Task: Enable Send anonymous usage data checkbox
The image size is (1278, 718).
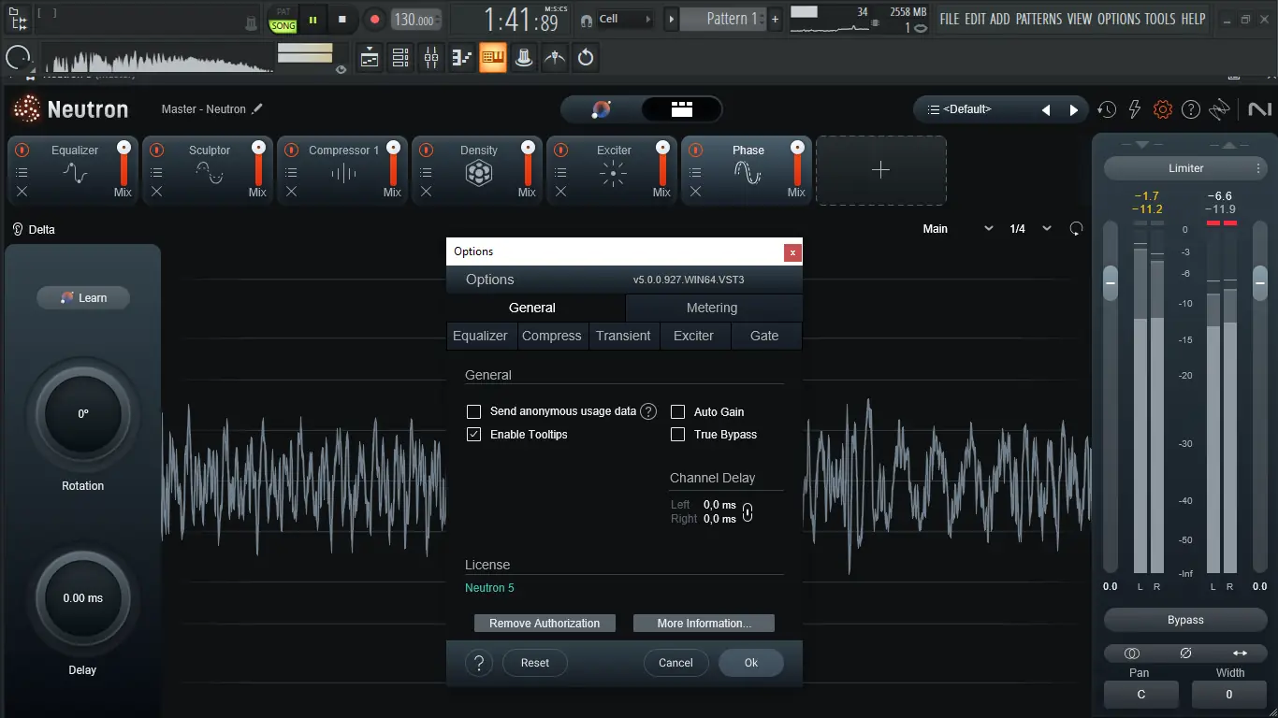Action: [474, 411]
